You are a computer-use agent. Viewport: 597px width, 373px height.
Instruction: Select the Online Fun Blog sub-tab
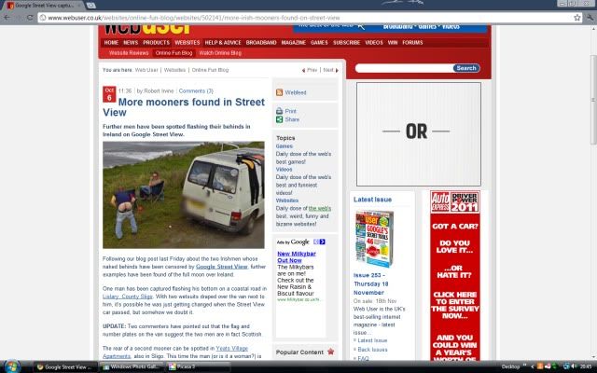[174, 53]
